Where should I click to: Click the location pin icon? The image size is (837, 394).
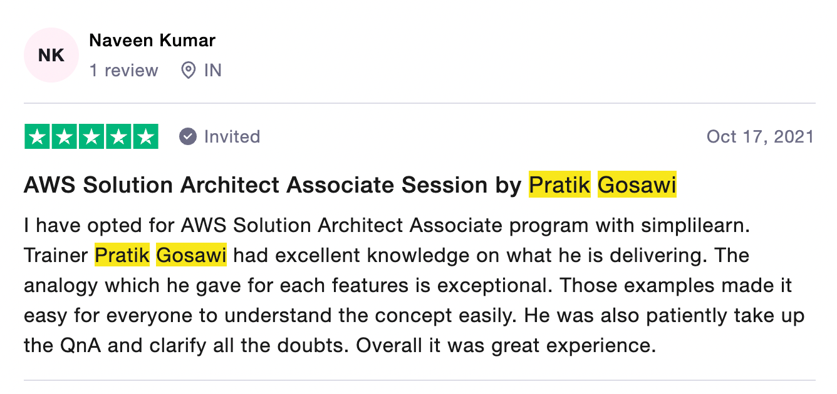tap(188, 70)
